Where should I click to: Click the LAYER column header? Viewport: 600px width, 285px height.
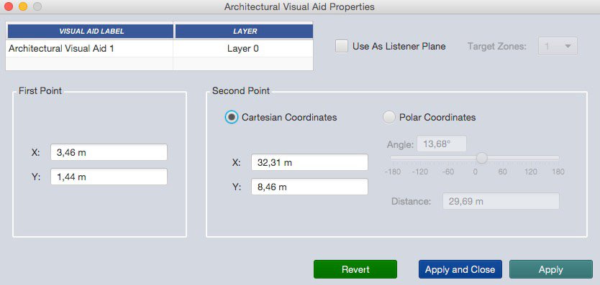[245, 32]
